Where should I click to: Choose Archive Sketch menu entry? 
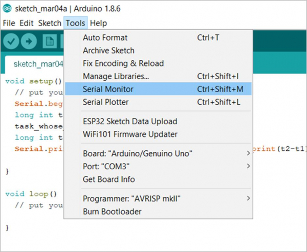(x=108, y=51)
